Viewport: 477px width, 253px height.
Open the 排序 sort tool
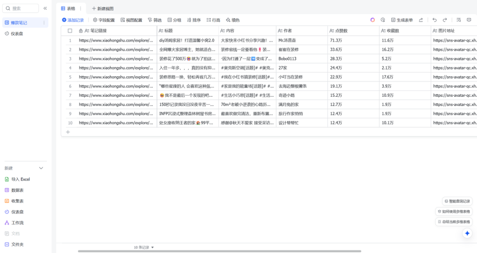click(x=194, y=20)
